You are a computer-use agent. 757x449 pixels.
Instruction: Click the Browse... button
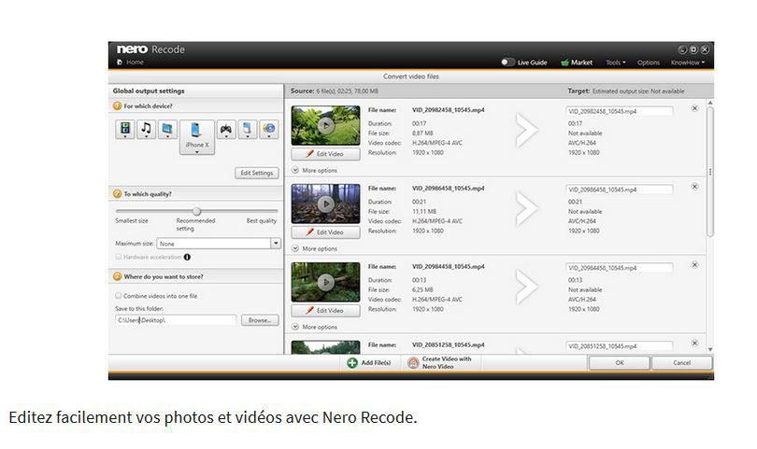click(259, 320)
